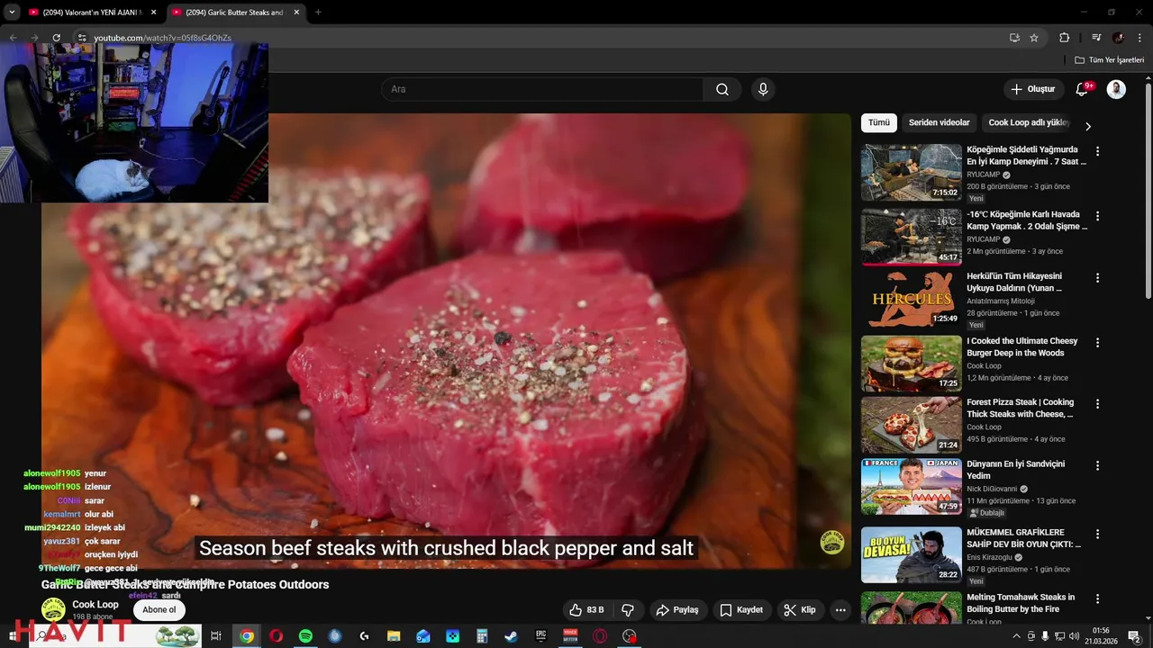
Task: Open options menu for -16°C camping video
Action: [1097, 216]
